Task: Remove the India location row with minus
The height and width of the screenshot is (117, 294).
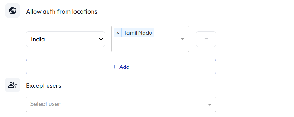Action: (x=206, y=39)
